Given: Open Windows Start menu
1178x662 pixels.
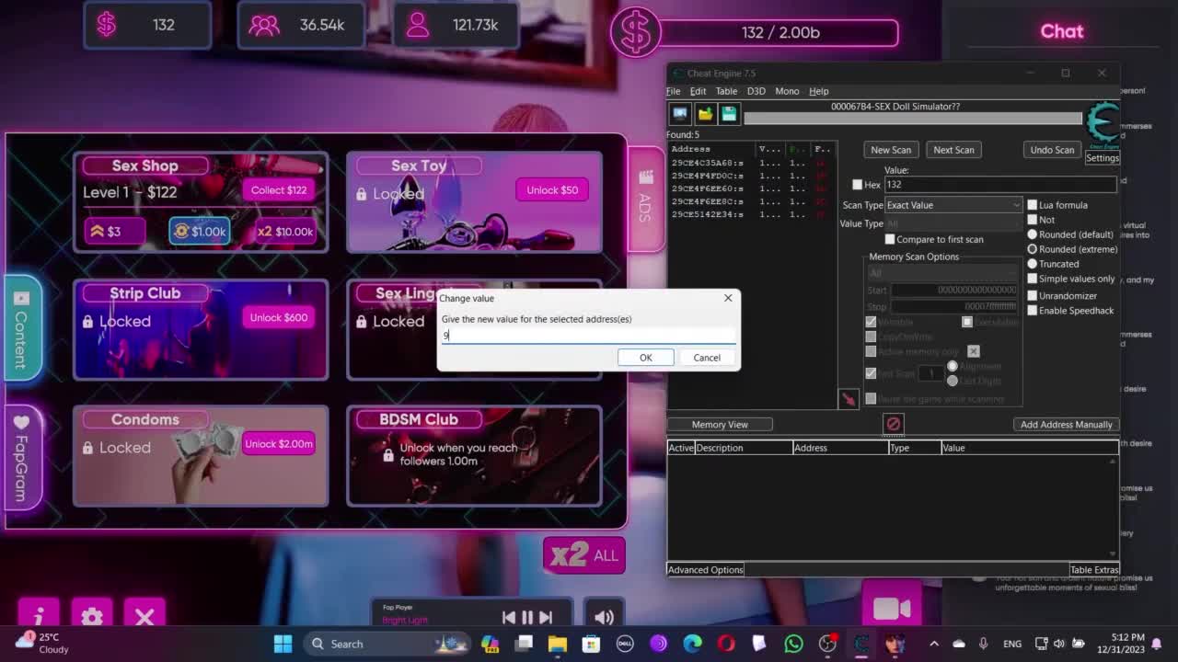Looking at the screenshot, I should 283,644.
